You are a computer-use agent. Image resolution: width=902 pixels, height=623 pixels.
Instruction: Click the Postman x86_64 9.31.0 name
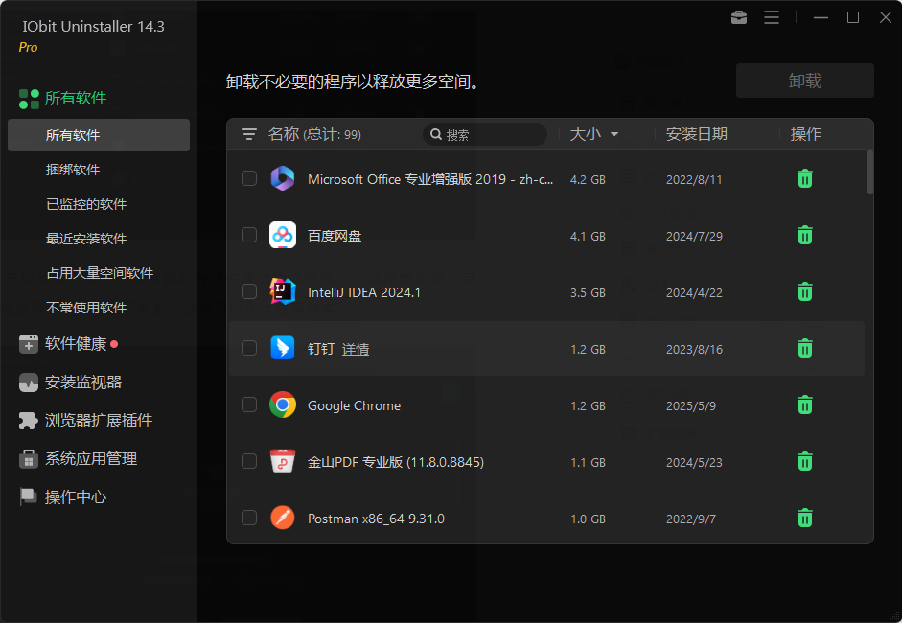click(x=376, y=519)
